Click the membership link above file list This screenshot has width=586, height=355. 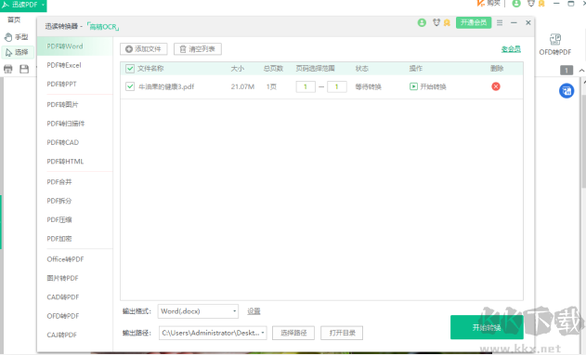511,49
